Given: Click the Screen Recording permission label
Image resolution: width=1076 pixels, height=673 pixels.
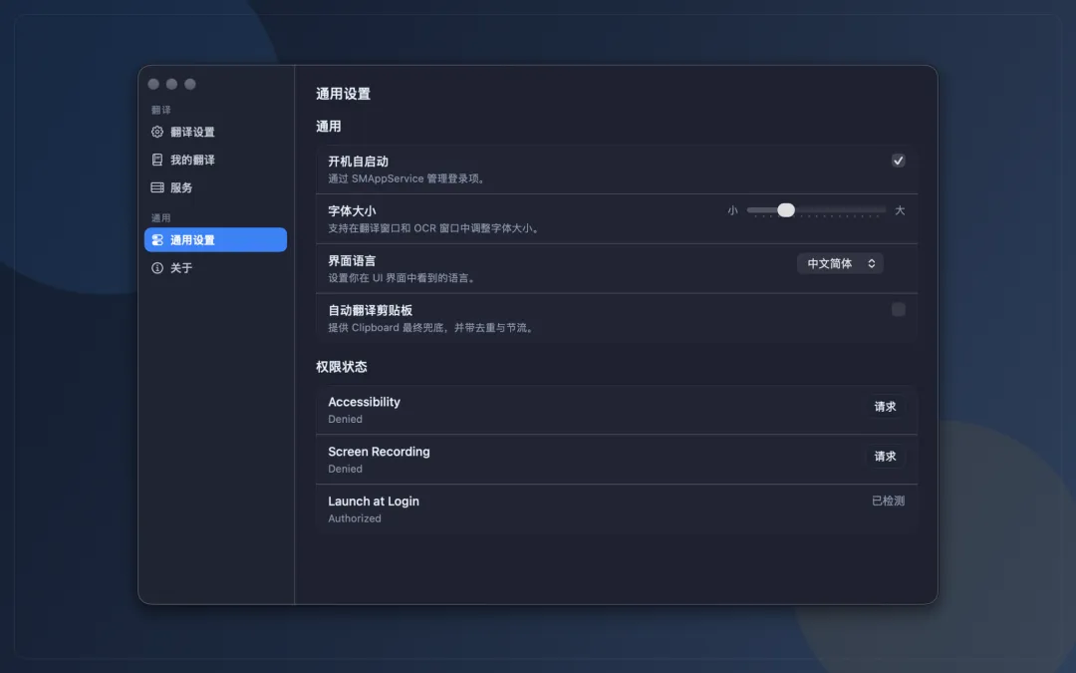Looking at the screenshot, I should coord(379,452).
